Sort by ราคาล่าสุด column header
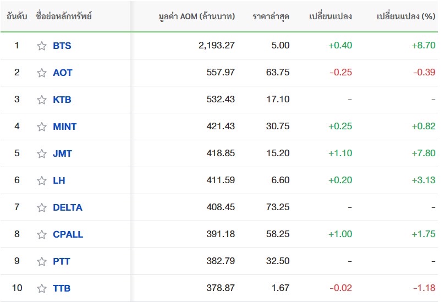This screenshot has height=302, width=445. pyautogui.click(x=271, y=17)
